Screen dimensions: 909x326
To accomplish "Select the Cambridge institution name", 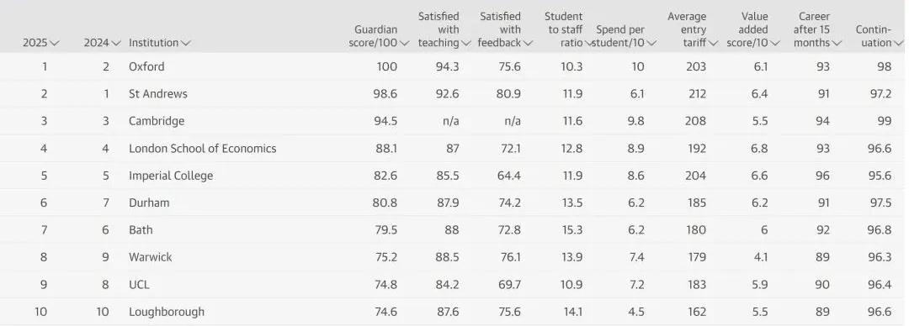I will tap(157, 121).
